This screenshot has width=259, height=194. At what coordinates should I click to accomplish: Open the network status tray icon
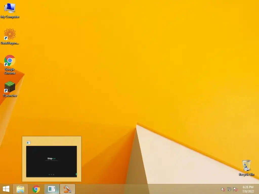[229, 189]
